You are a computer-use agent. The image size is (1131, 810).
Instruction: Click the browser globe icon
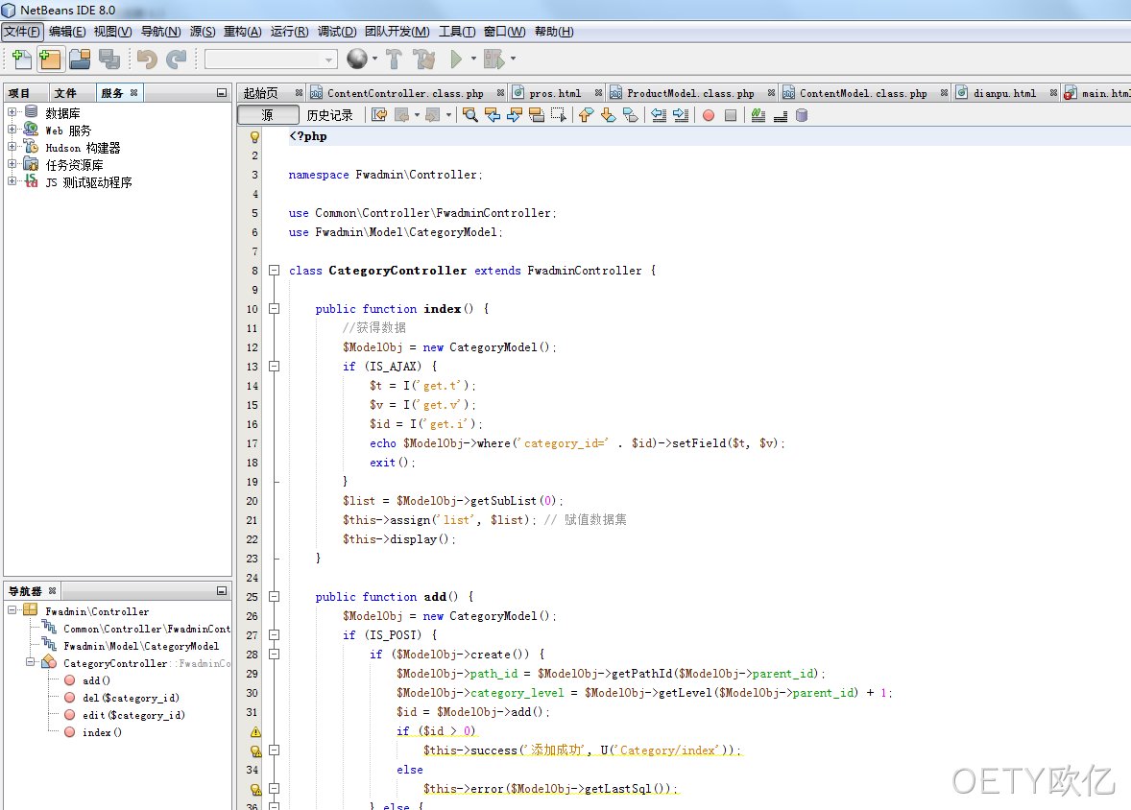coord(357,59)
